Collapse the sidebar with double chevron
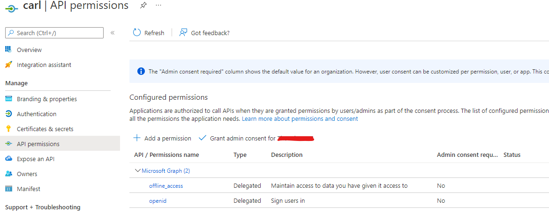 pos(113,33)
